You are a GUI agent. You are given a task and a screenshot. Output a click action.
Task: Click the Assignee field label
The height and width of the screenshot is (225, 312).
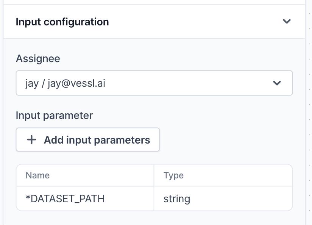click(x=38, y=59)
